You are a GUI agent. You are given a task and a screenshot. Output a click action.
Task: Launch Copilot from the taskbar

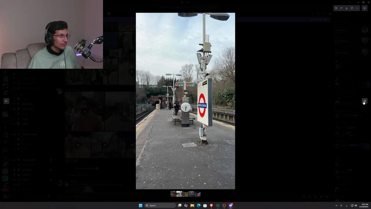pyautogui.click(x=186, y=206)
